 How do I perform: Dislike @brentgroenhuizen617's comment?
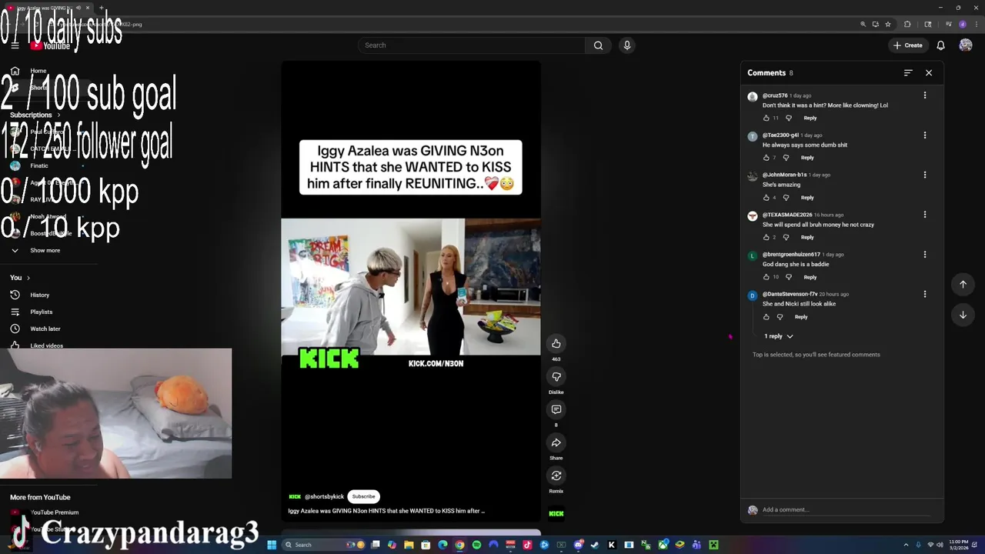click(x=788, y=277)
